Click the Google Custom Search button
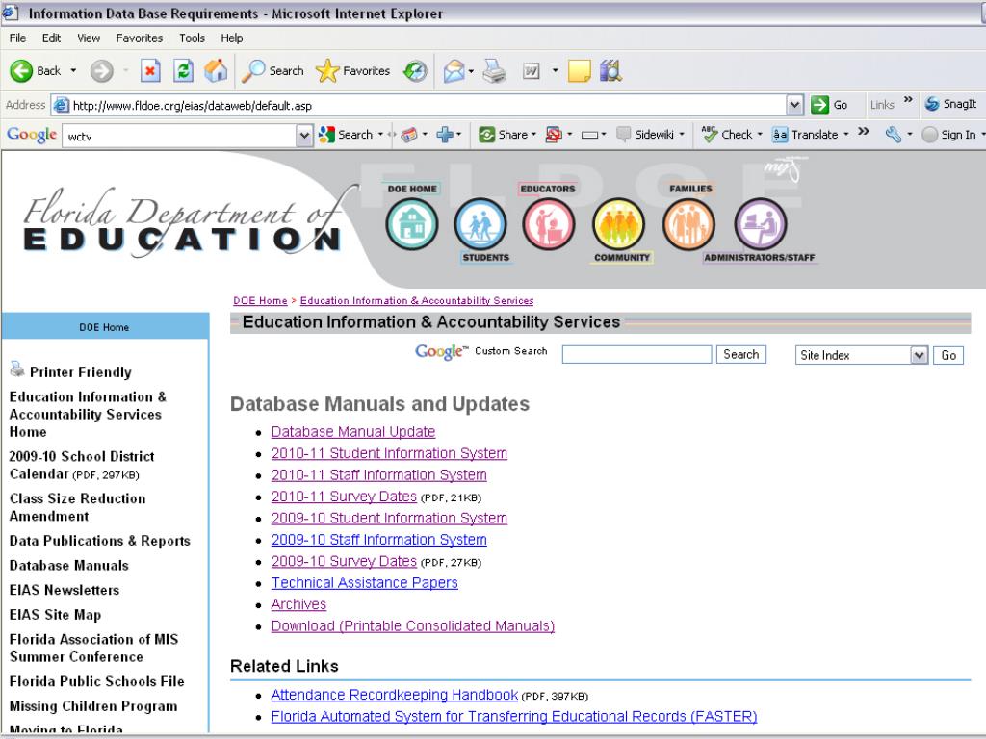Image resolution: width=986 pixels, height=739 pixels. coord(740,354)
